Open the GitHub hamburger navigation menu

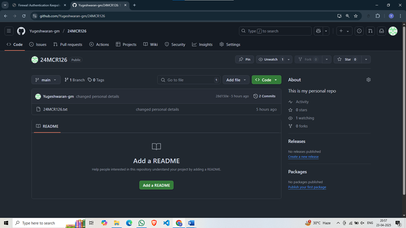point(9,31)
